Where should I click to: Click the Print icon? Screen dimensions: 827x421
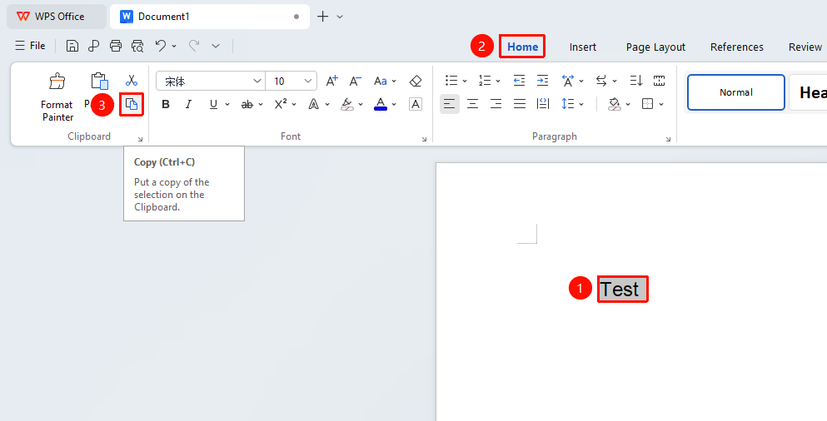click(116, 46)
